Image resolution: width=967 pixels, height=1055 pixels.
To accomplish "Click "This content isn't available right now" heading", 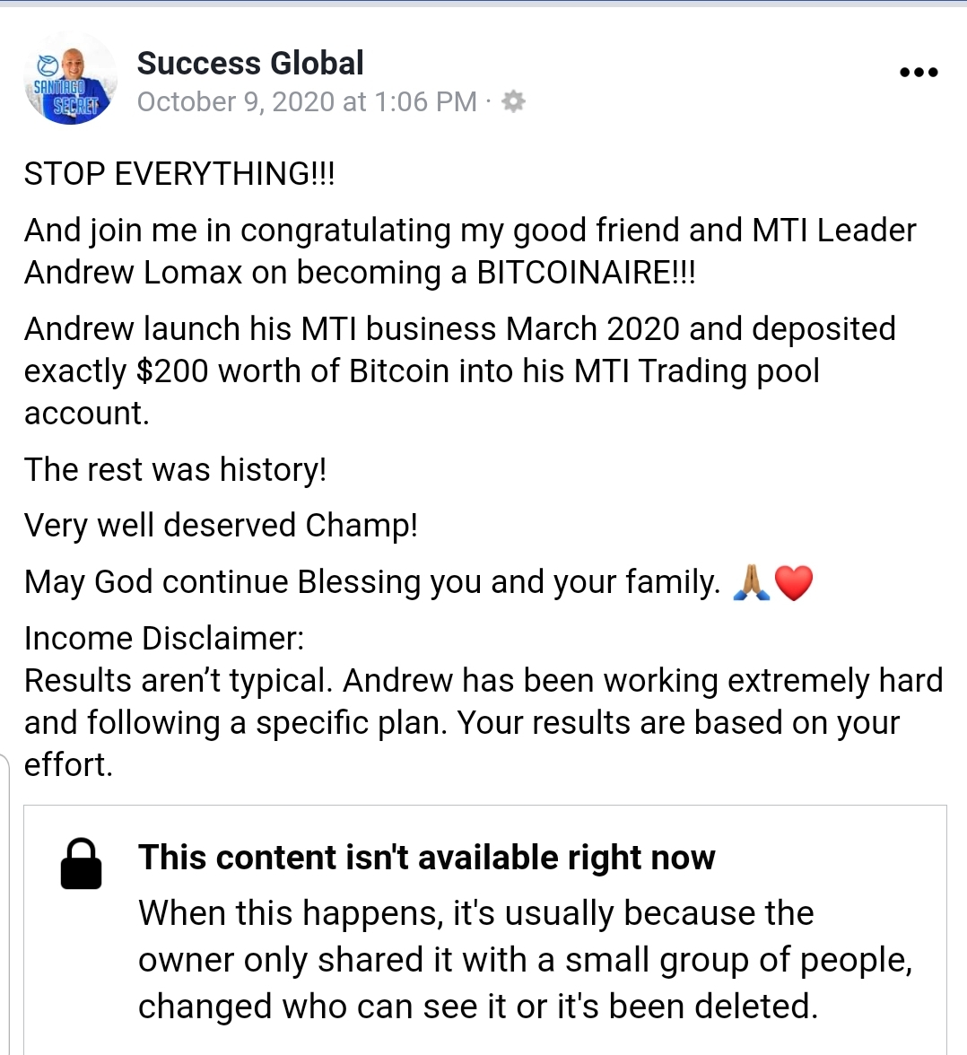I will (426, 858).
